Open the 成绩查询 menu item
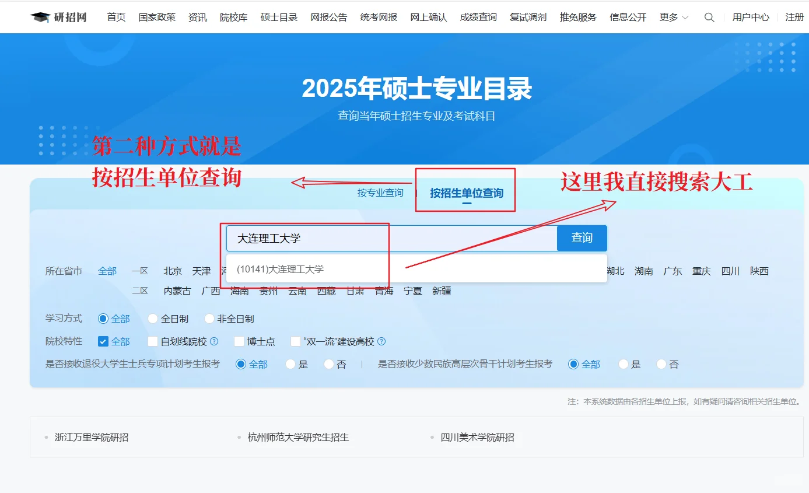The image size is (809, 493). tap(478, 18)
